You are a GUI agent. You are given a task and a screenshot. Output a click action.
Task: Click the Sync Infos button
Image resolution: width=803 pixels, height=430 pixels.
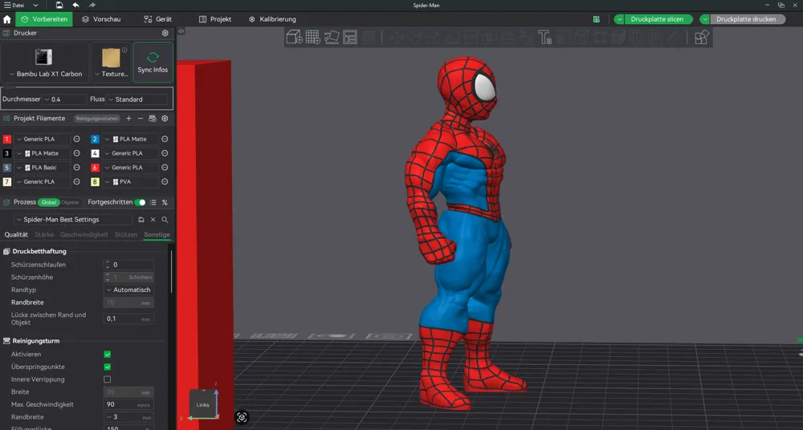point(153,63)
